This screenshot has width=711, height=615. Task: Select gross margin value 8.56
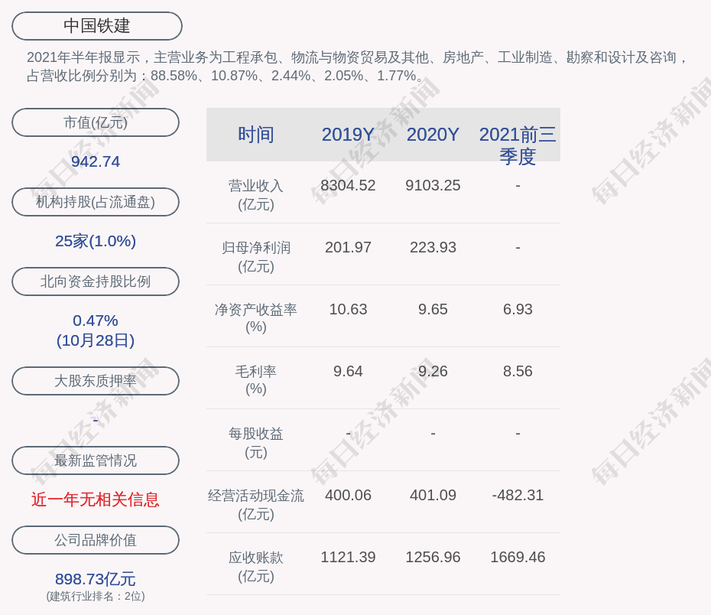tap(518, 371)
